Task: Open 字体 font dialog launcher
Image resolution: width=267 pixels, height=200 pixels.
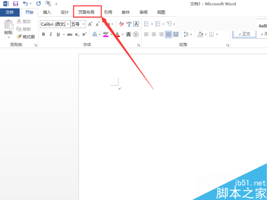Action: click(x=138, y=45)
